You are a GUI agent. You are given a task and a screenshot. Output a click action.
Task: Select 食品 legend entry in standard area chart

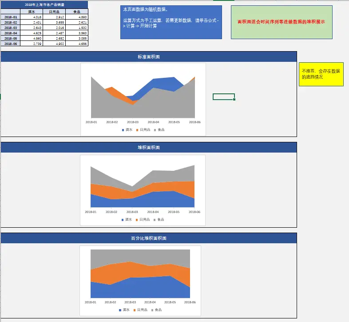coord(159,129)
